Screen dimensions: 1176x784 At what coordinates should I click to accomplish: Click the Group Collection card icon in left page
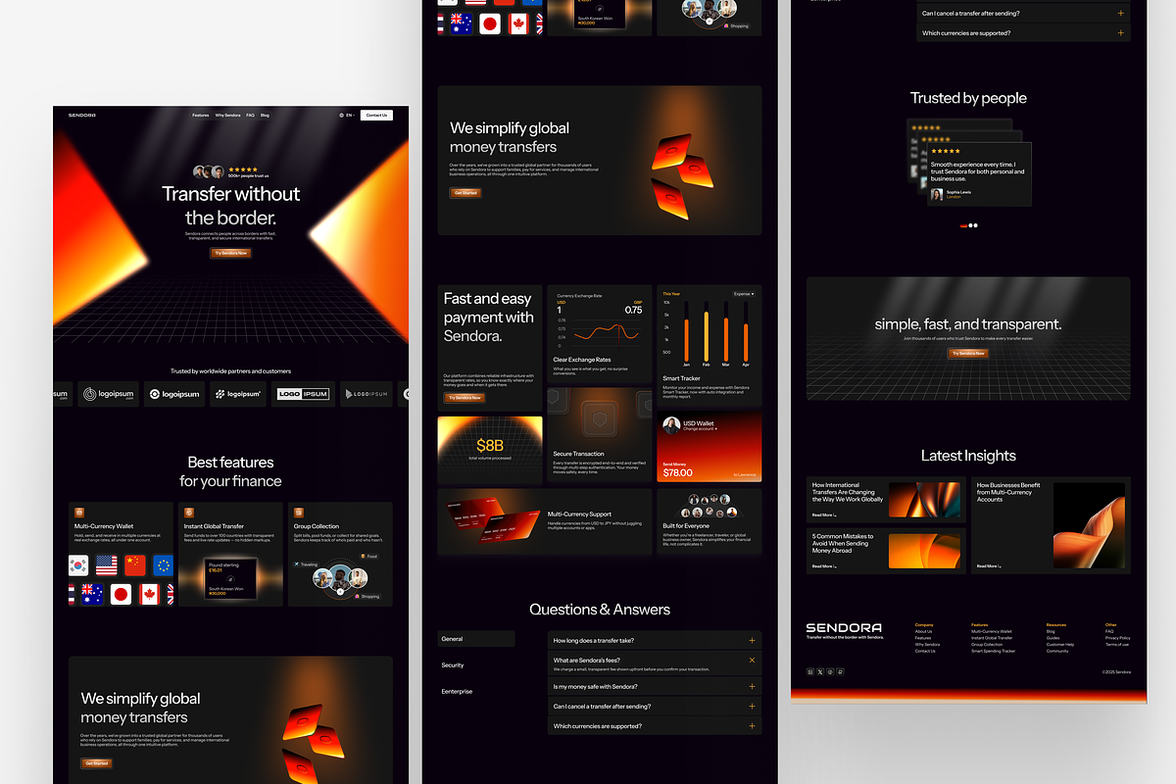299,513
